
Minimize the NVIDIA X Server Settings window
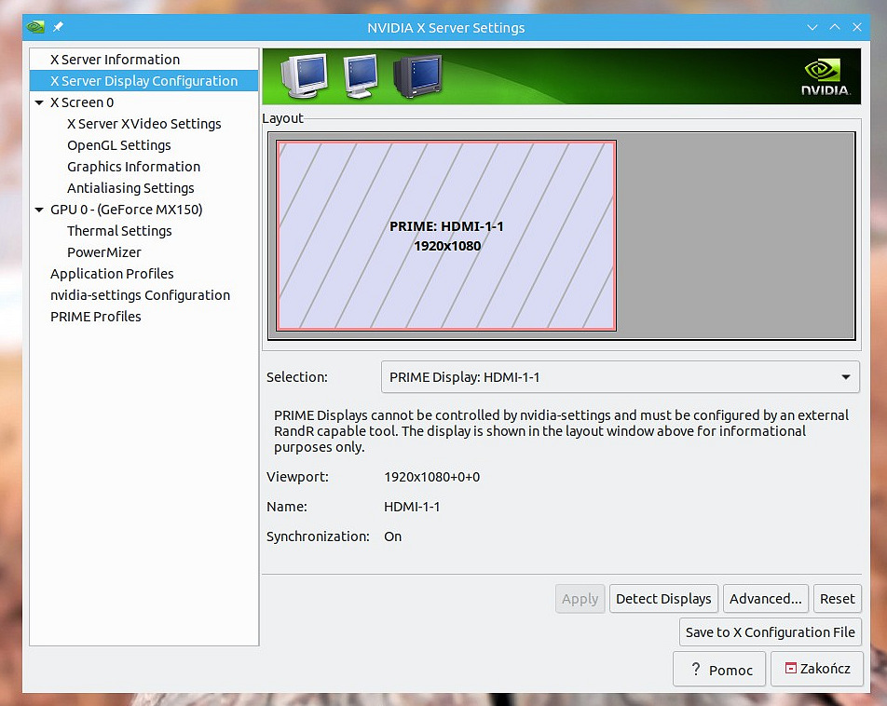812,27
